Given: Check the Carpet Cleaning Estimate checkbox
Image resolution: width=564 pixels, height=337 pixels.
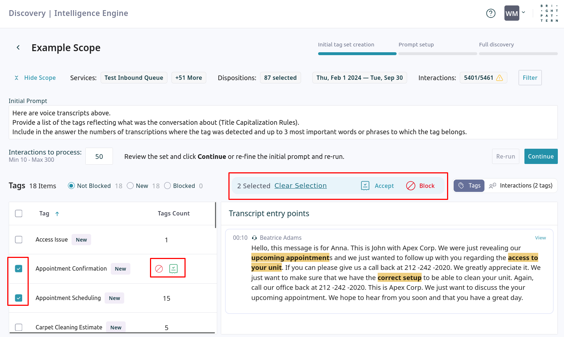Looking at the screenshot, I should pos(19,327).
